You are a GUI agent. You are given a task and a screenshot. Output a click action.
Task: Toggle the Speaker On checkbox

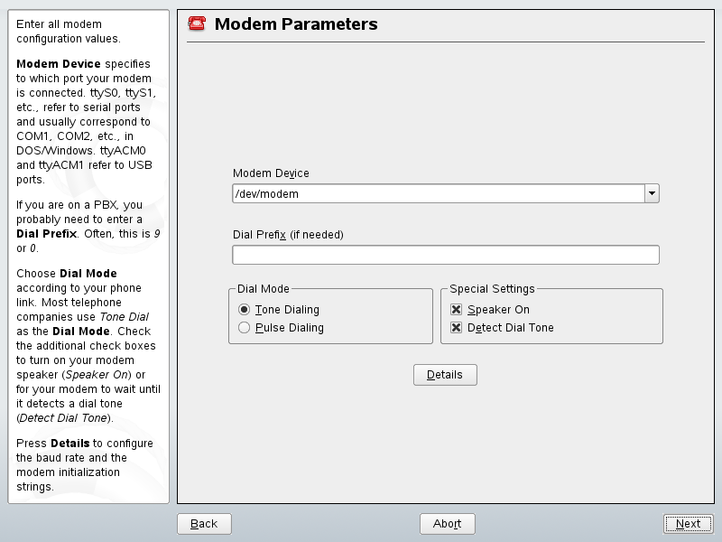(457, 310)
